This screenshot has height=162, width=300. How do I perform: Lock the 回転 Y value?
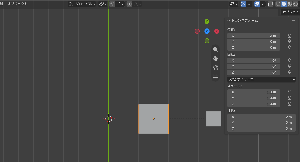tap(289, 66)
